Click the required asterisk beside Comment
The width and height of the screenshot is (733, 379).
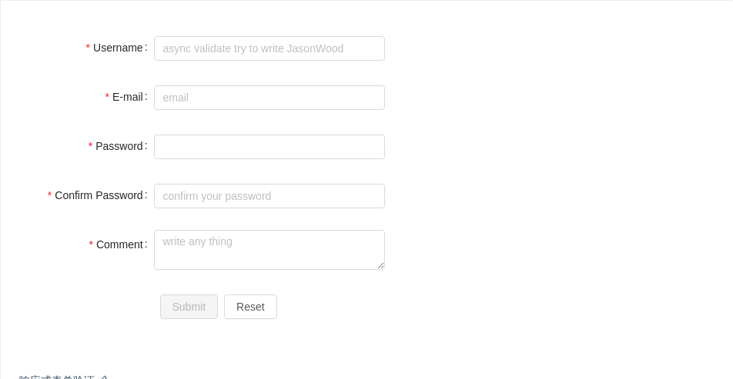coord(91,245)
